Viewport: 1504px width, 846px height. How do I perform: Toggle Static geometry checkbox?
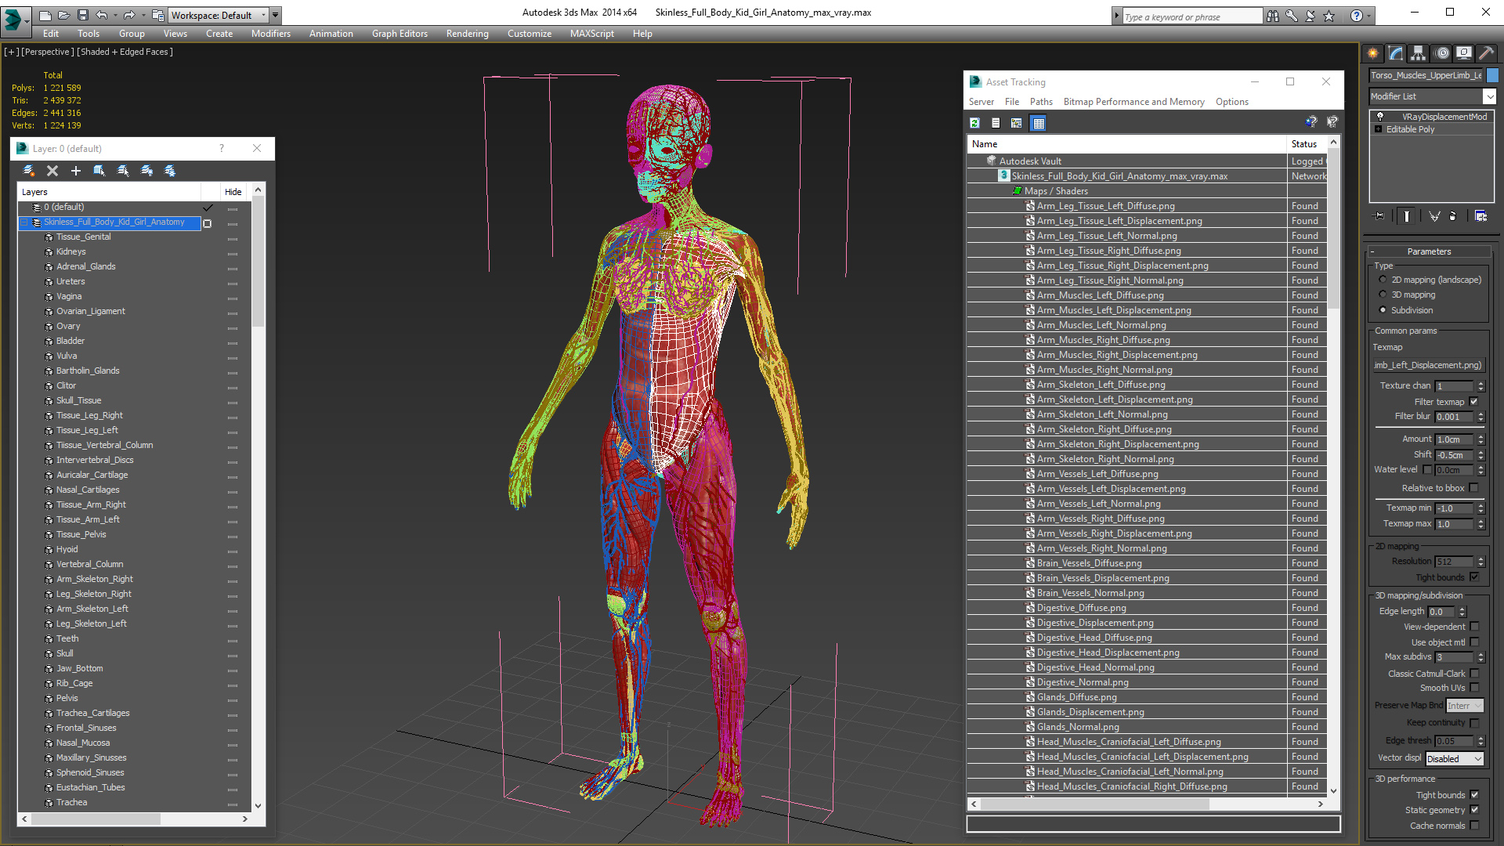pyautogui.click(x=1474, y=810)
